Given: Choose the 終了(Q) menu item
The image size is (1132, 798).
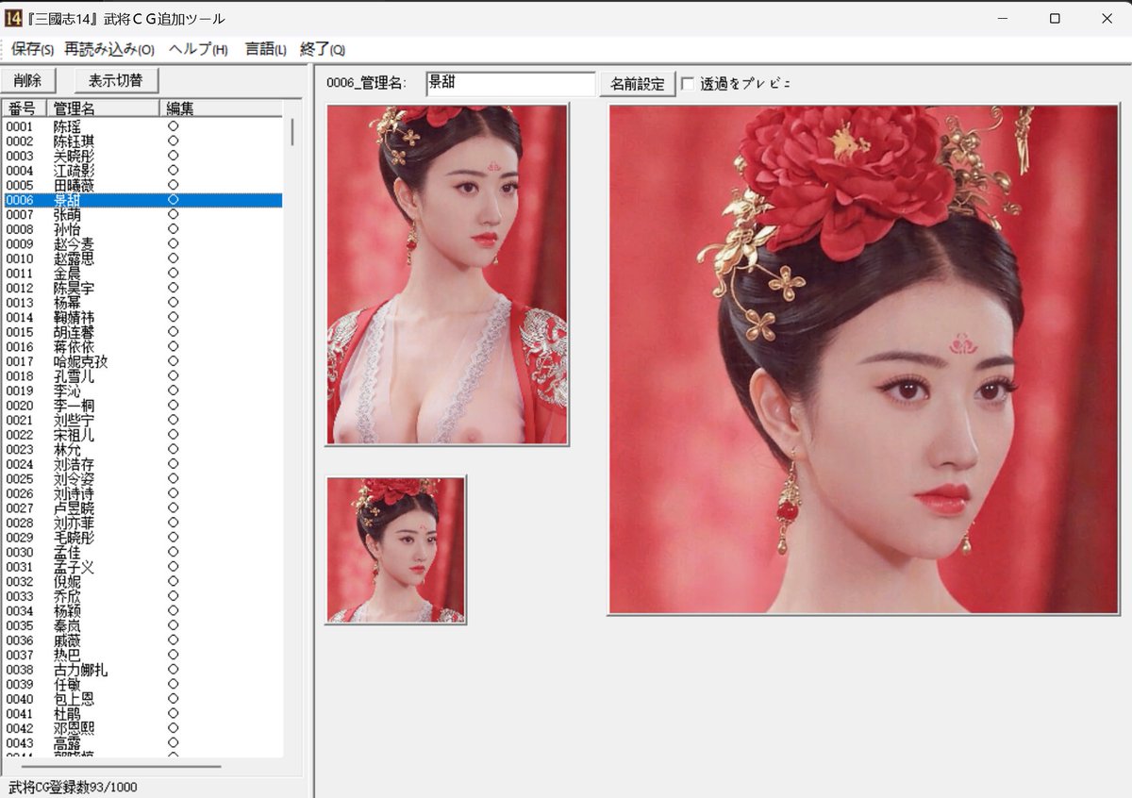Looking at the screenshot, I should (323, 49).
